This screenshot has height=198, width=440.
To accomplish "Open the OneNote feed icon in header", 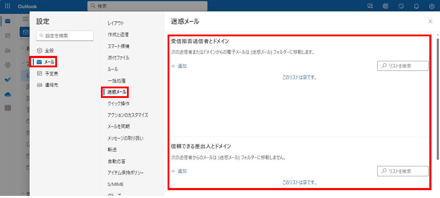I will [x=385, y=6].
